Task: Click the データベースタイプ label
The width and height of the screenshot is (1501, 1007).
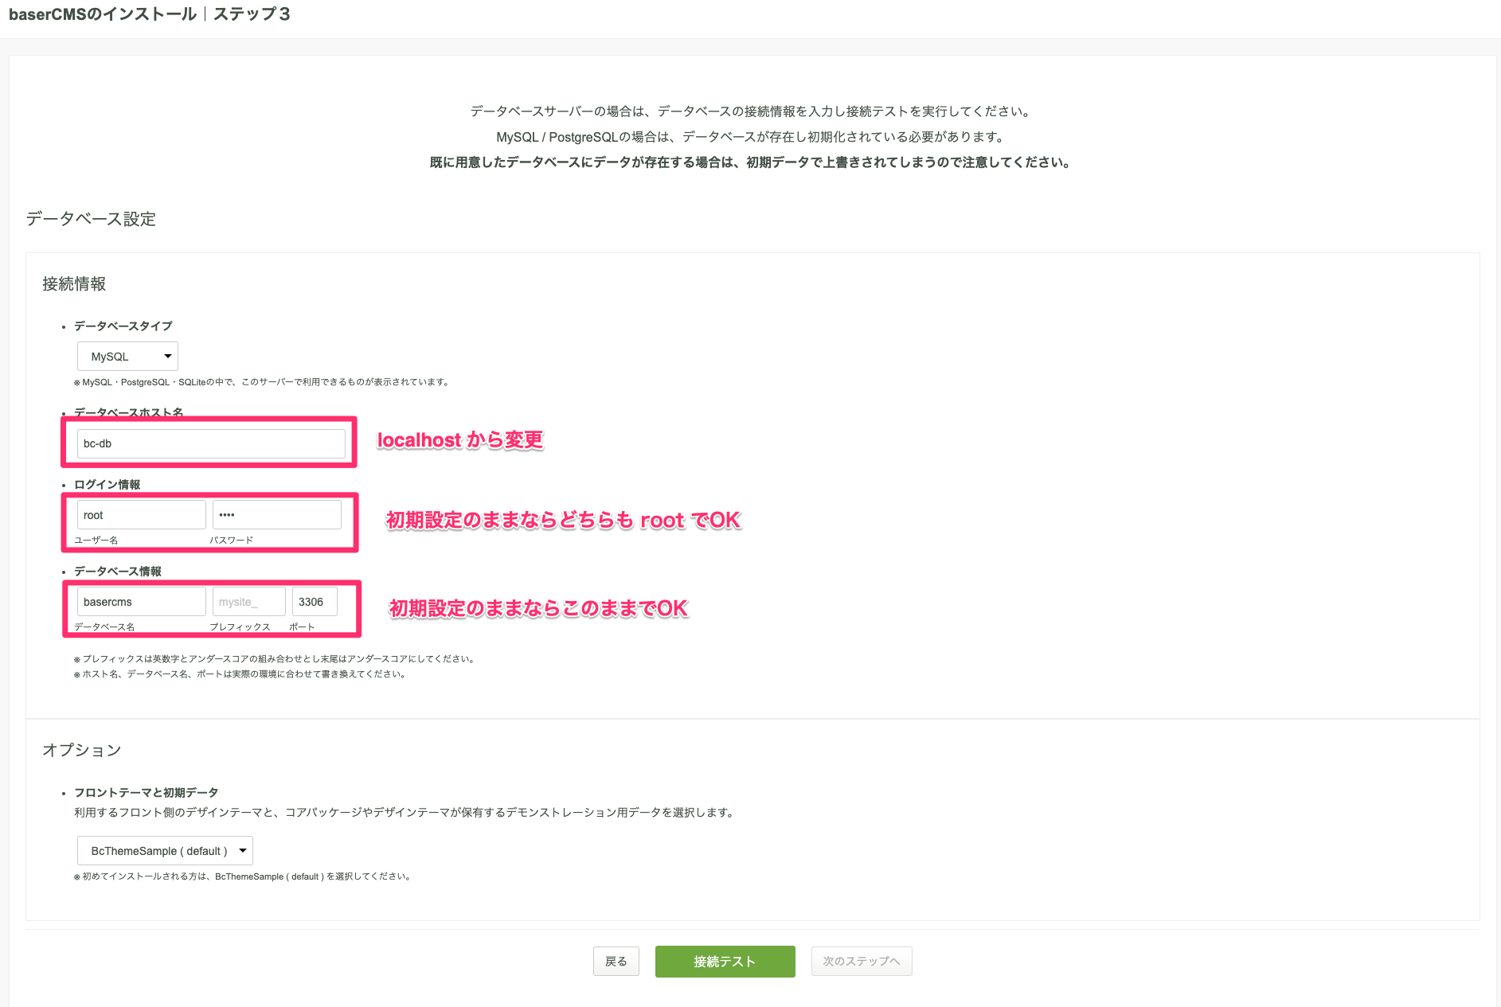Action: pos(123,326)
